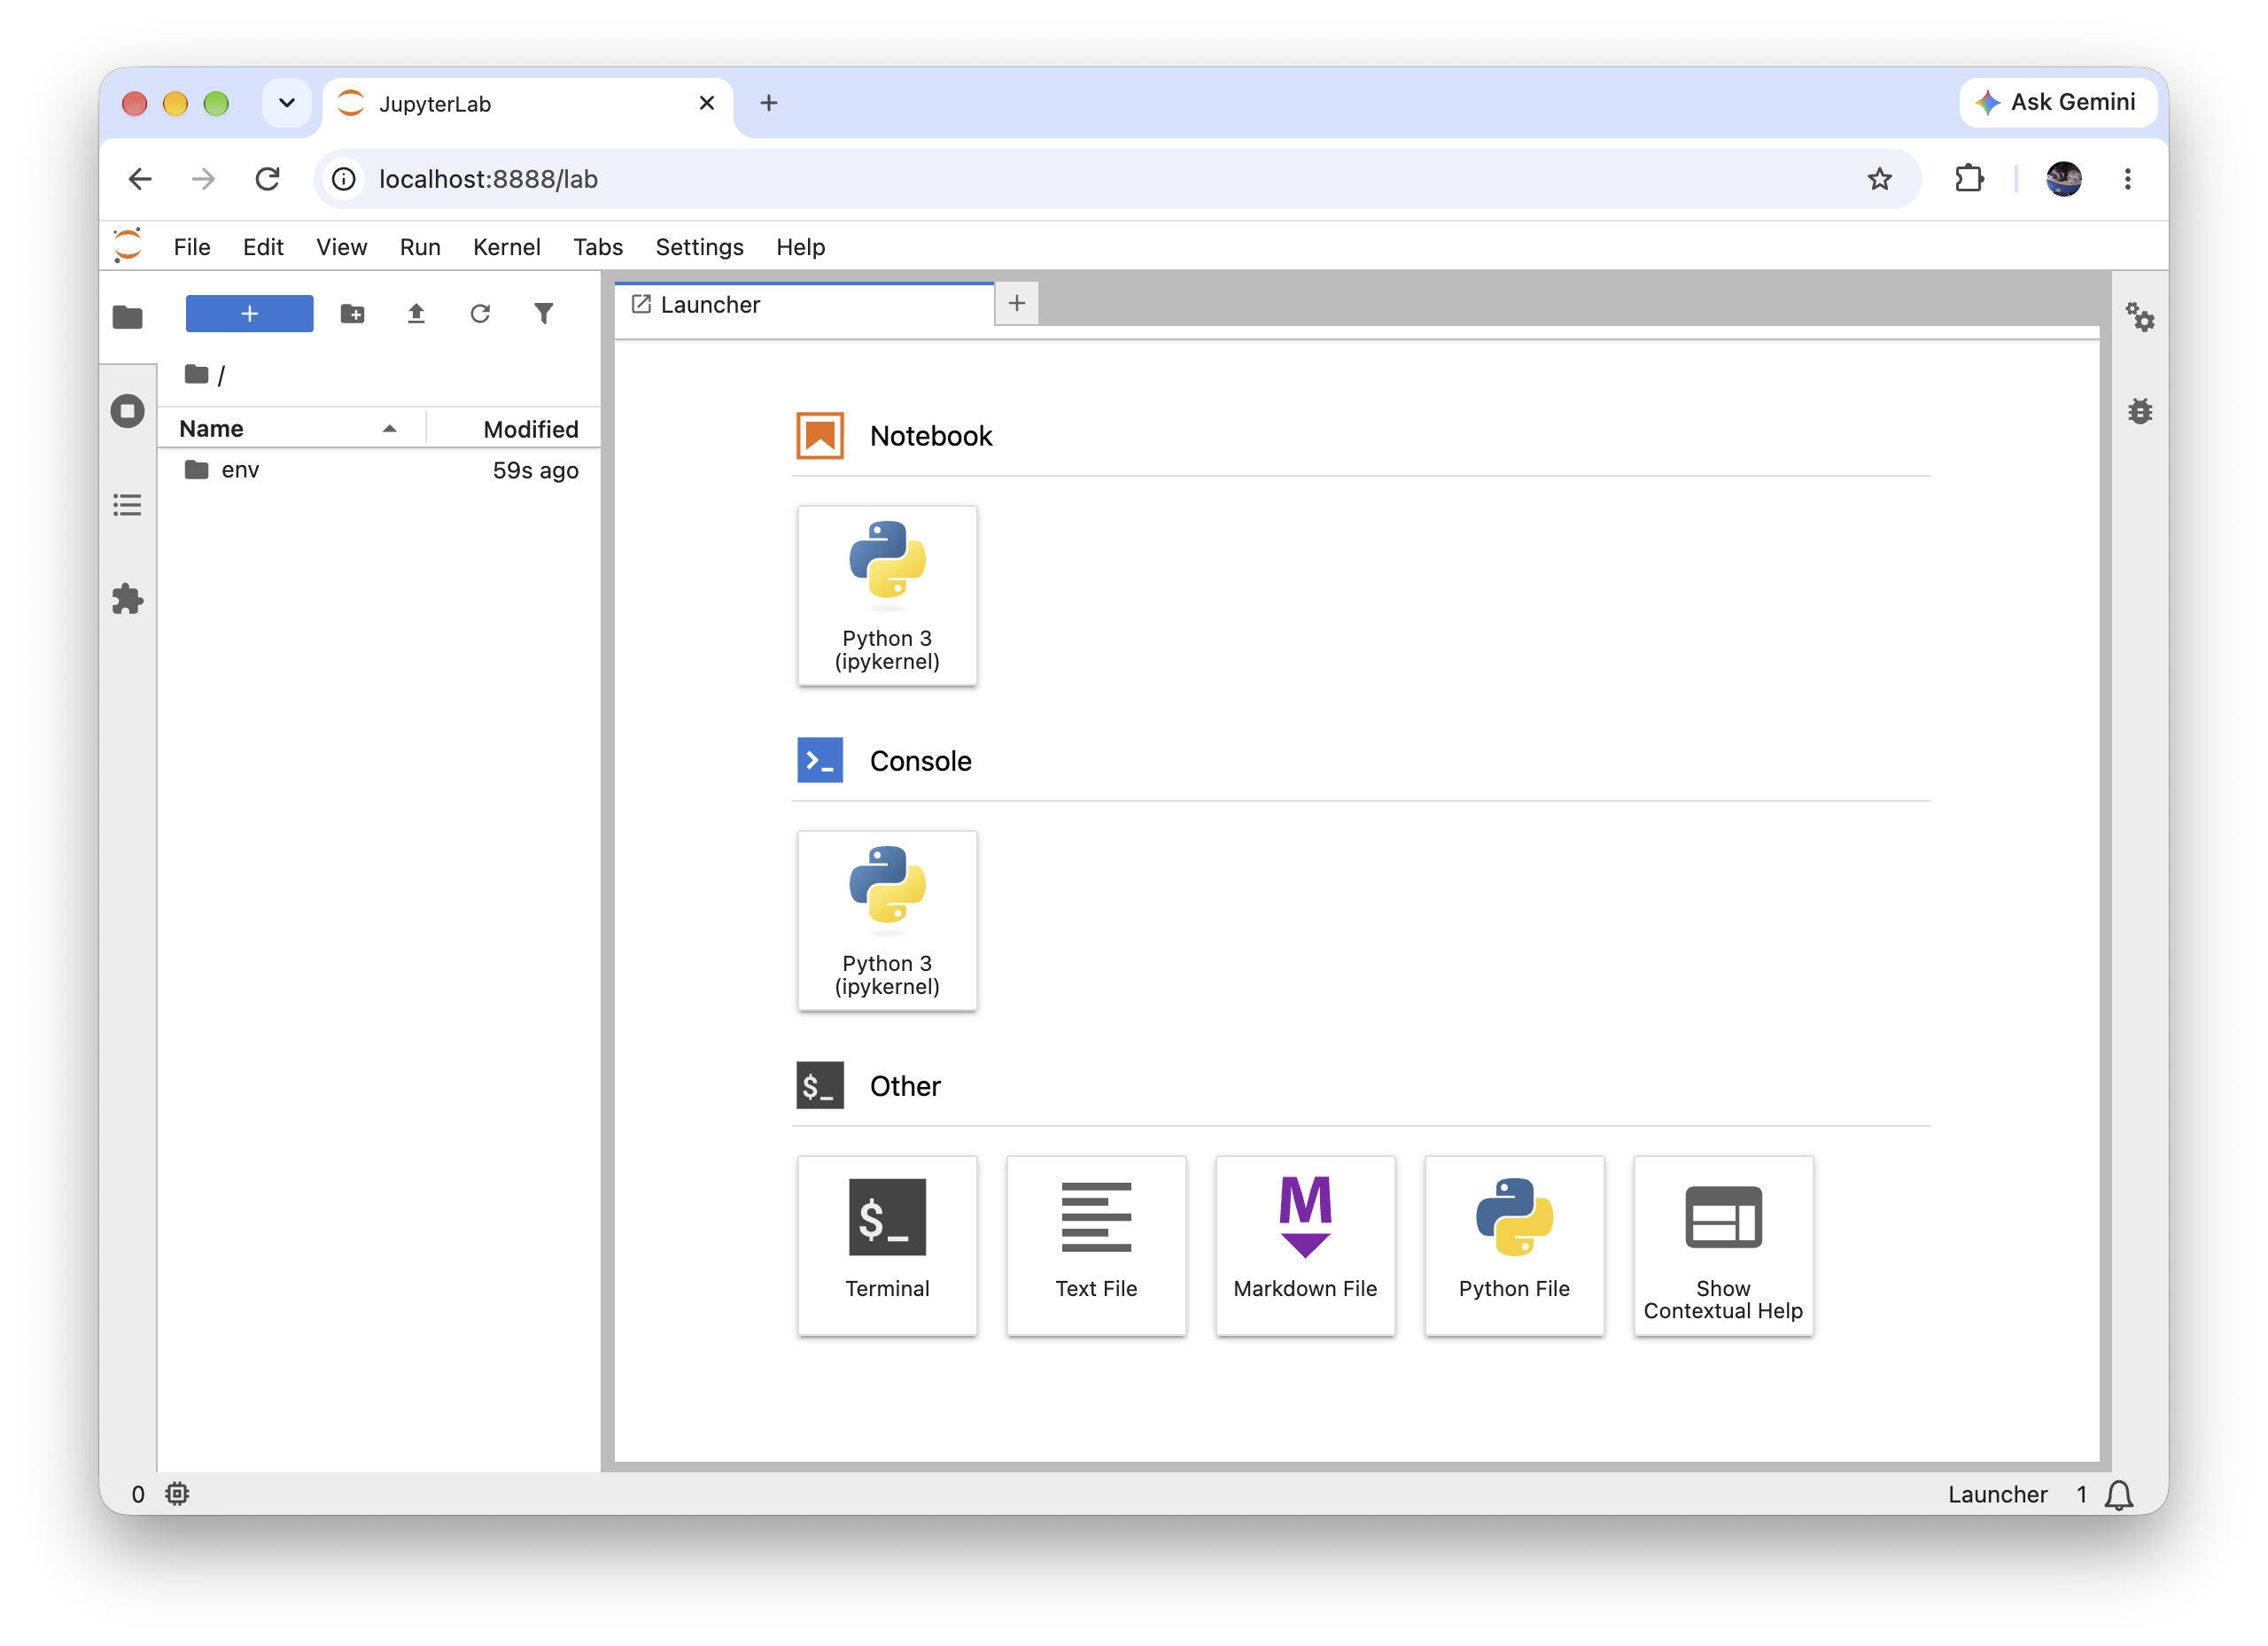This screenshot has width=2268, height=1646.
Task: Open the Table of Contents panel
Action: 128,505
